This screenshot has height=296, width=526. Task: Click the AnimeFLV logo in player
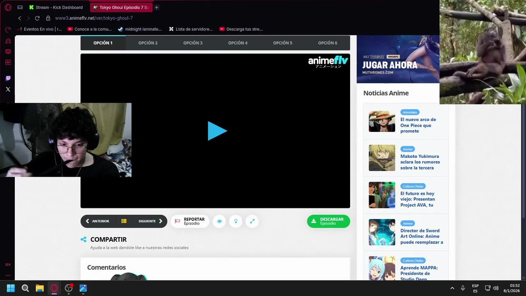[x=328, y=62]
